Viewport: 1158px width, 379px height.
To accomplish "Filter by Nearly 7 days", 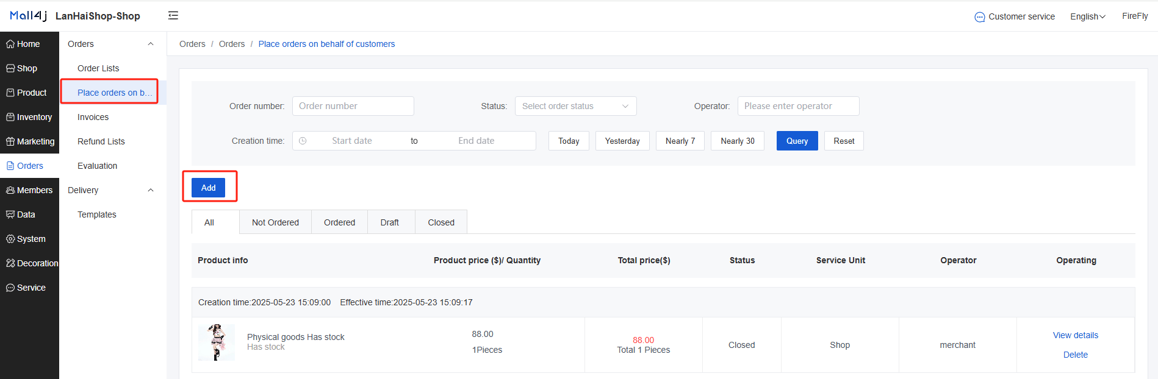I will pyautogui.click(x=680, y=141).
